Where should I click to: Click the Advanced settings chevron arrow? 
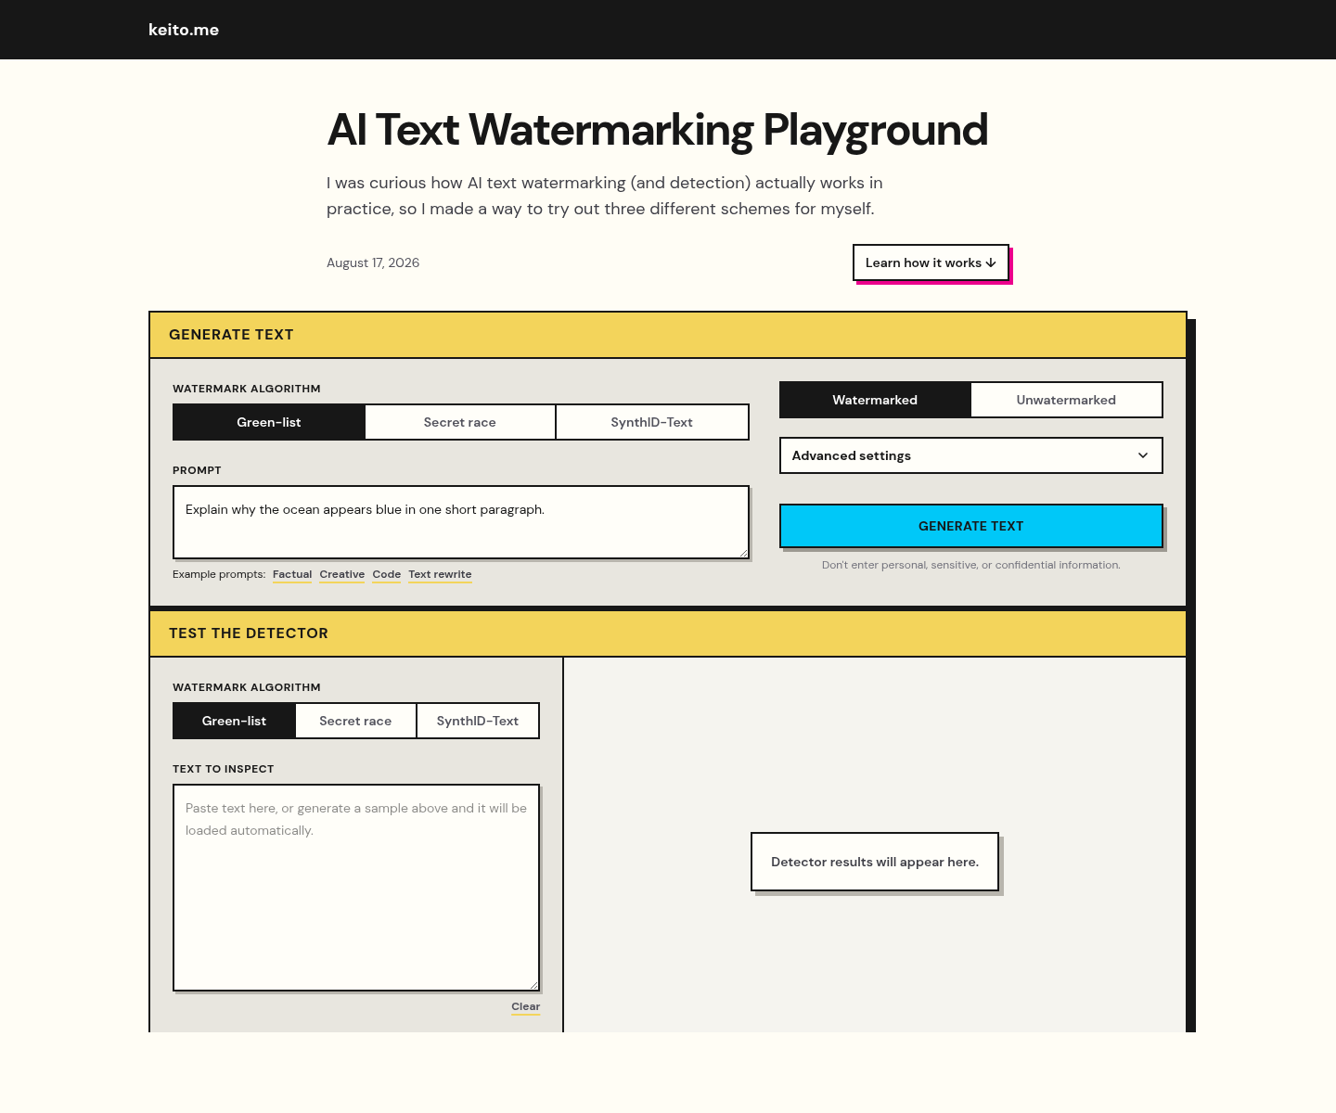pyautogui.click(x=1143, y=455)
